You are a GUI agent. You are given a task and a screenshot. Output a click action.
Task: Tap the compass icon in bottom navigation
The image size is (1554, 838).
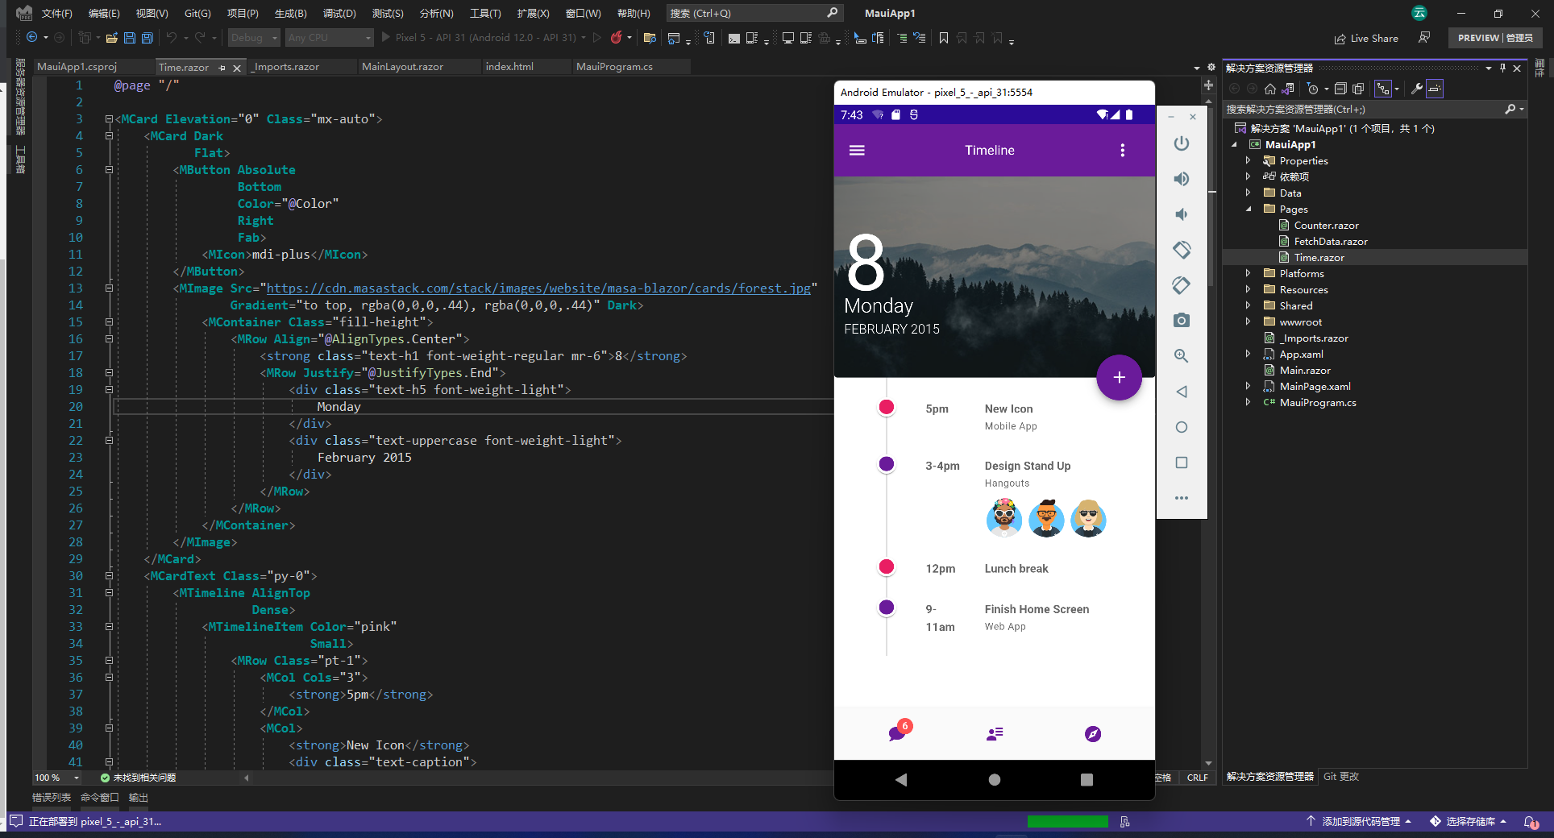[x=1092, y=733]
